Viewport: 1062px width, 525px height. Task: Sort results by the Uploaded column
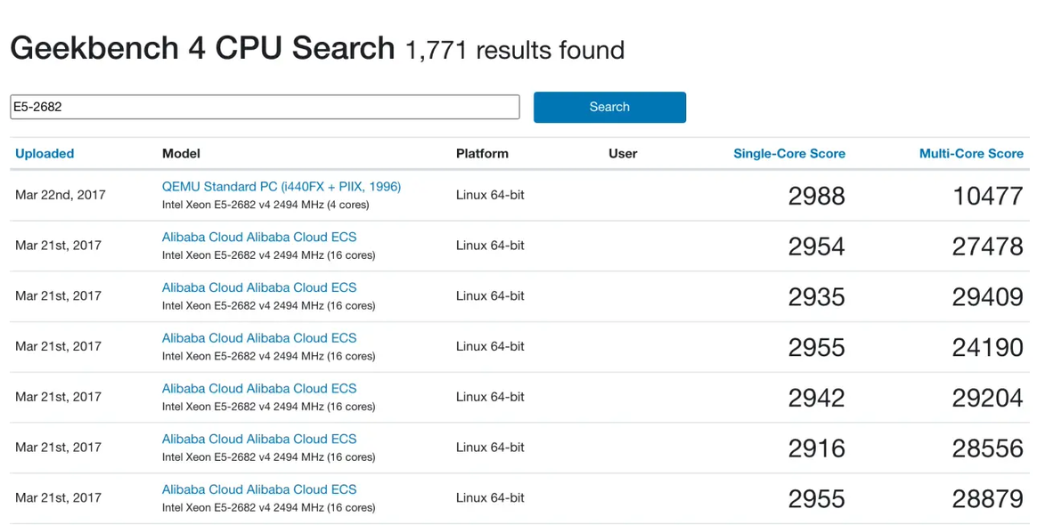pos(45,153)
